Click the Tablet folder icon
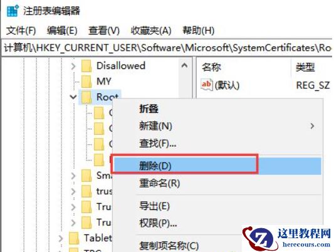This screenshot has width=334, height=252. coord(74,238)
